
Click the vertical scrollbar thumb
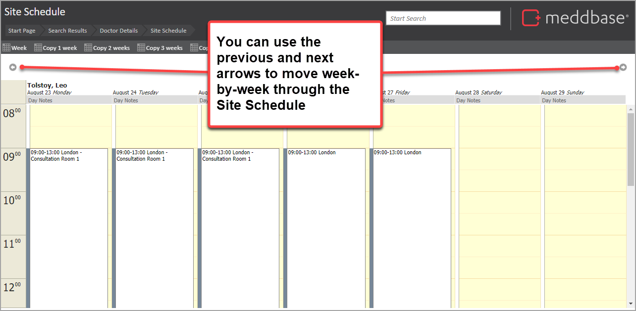click(x=631, y=148)
